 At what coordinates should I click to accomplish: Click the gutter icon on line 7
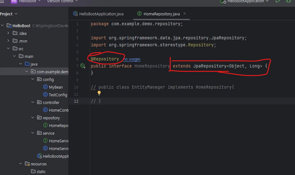pyautogui.click(x=83, y=66)
